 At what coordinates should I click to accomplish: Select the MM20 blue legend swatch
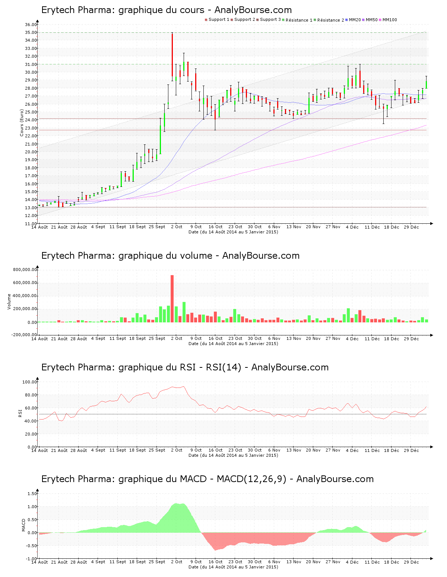coord(347,20)
